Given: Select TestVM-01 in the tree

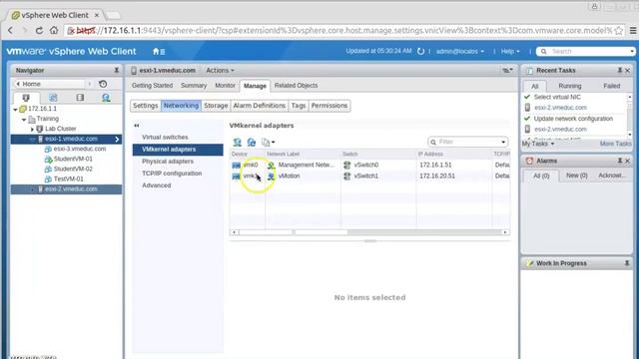Looking at the screenshot, I should [69, 179].
